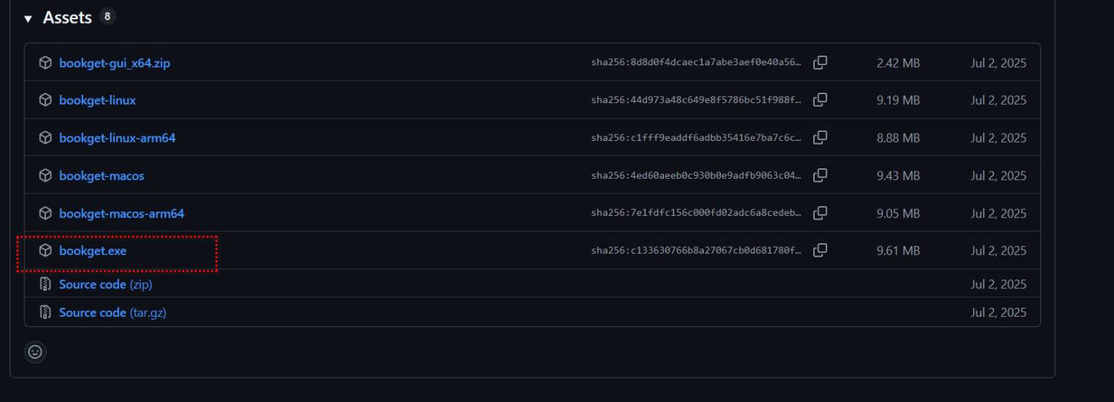
Task: Download bookget-linux-arm64 binary
Action: click(x=117, y=138)
